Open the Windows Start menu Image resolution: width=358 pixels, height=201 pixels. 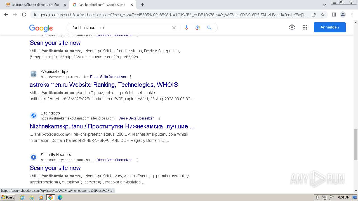tap(8, 197)
